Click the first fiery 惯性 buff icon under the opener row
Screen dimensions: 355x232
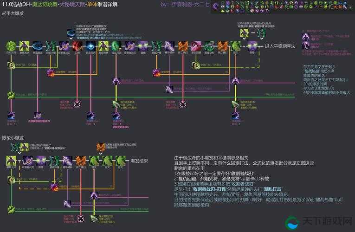pyautogui.click(x=50, y=73)
